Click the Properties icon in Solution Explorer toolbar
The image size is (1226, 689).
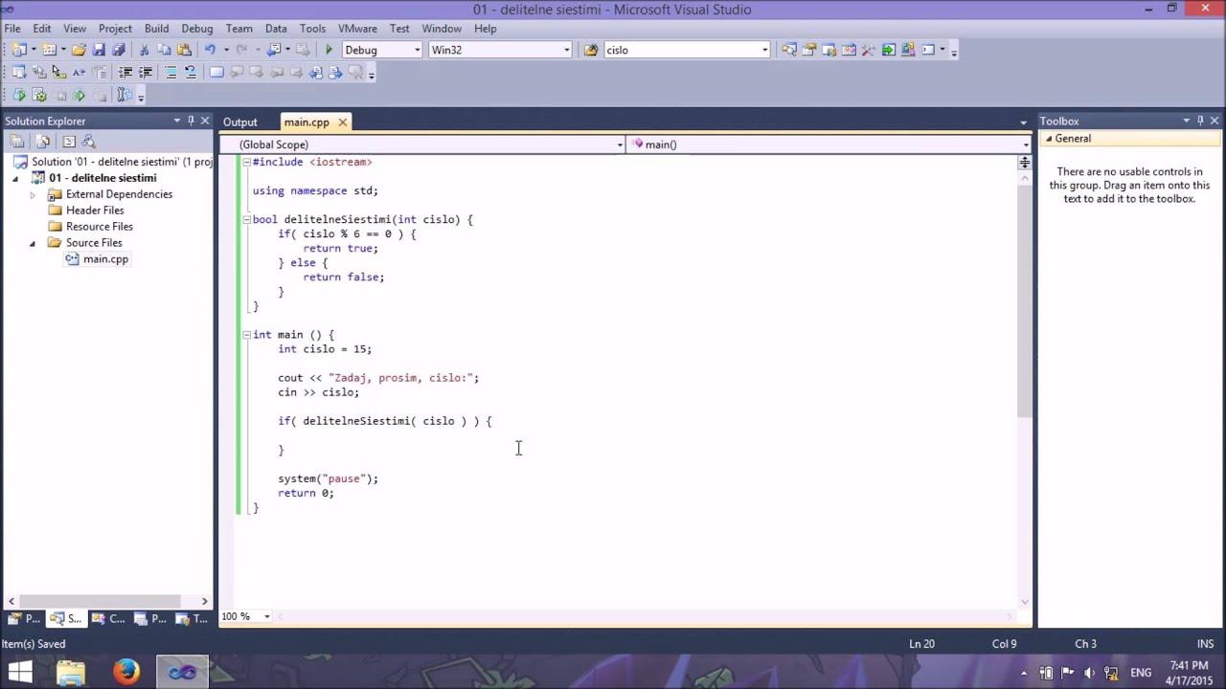point(17,141)
